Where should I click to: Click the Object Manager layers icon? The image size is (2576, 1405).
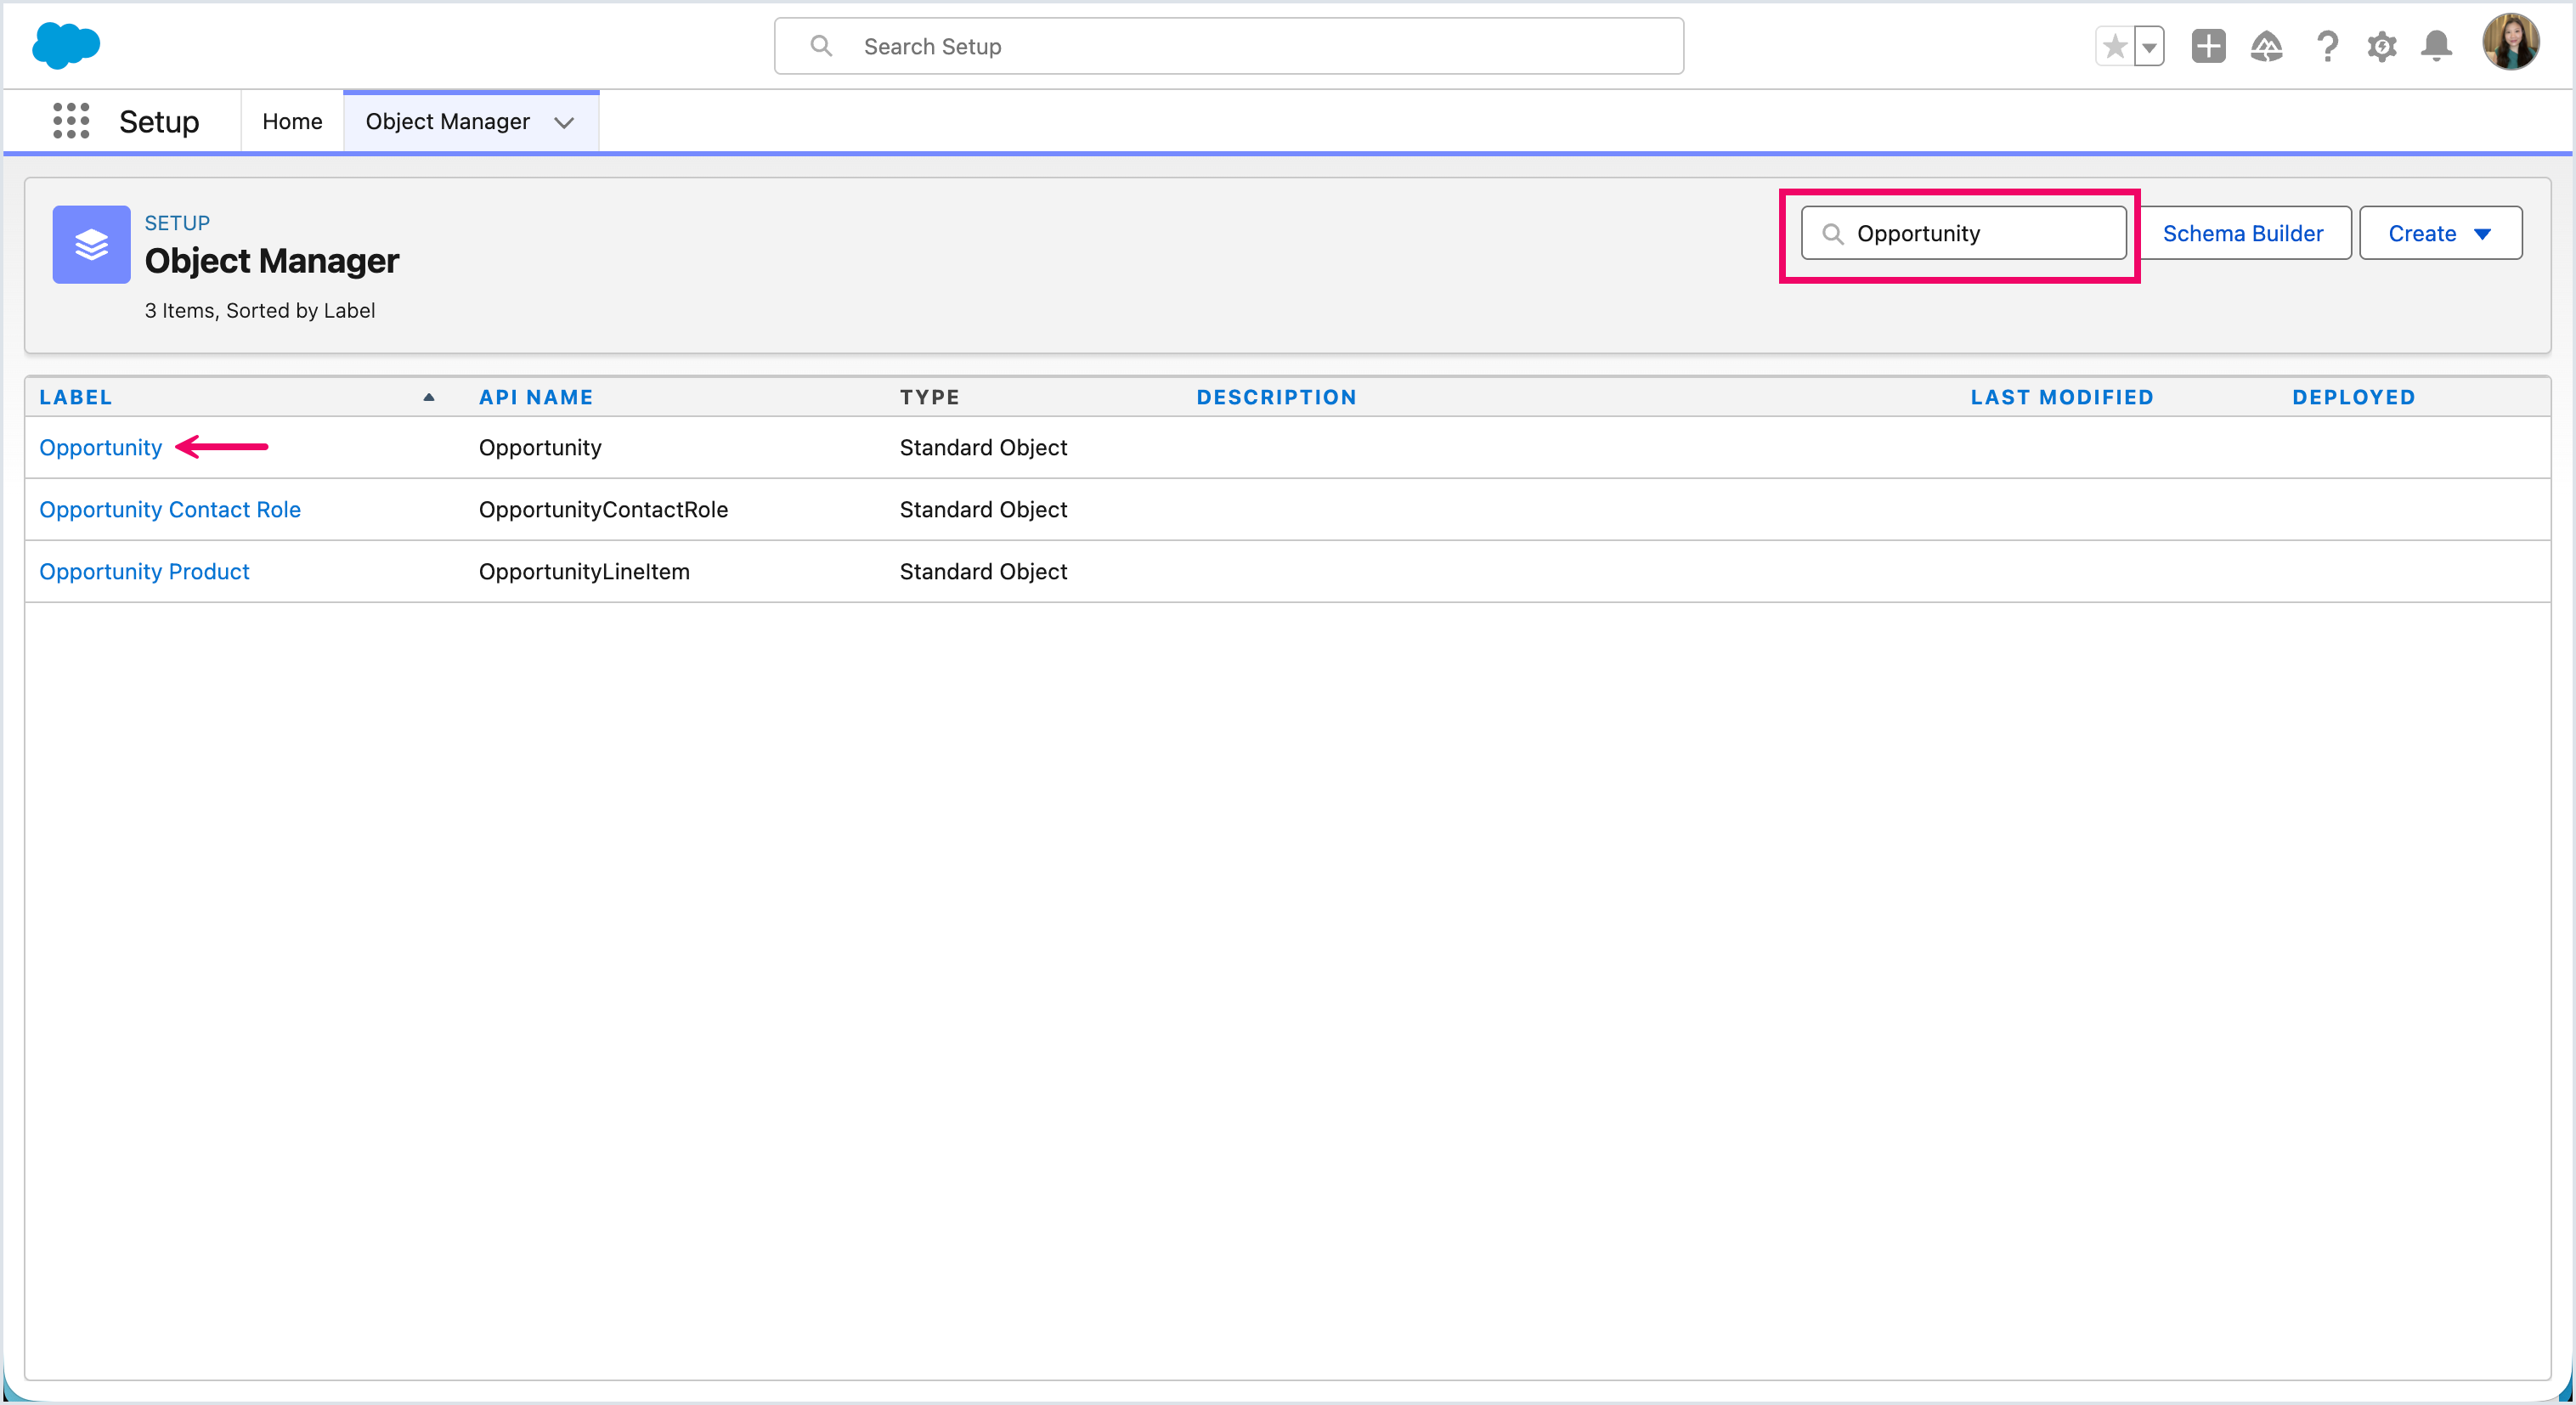[91, 244]
